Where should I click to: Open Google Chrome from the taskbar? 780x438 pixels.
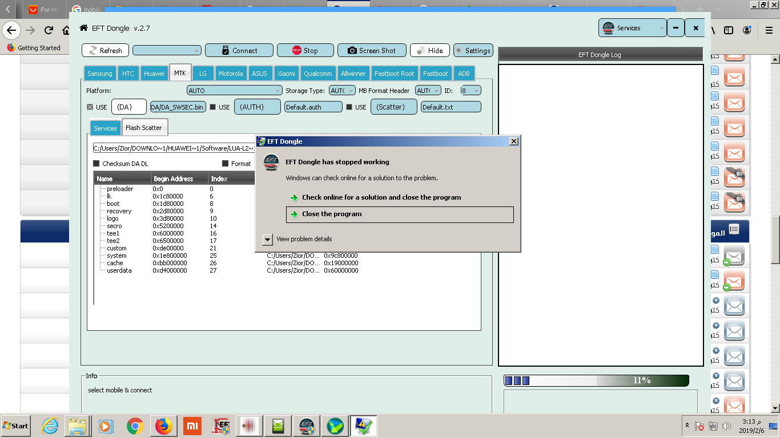pos(135,426)
